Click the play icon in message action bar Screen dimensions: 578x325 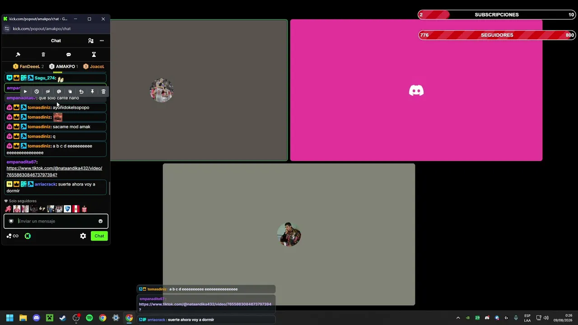coord(25,92)
